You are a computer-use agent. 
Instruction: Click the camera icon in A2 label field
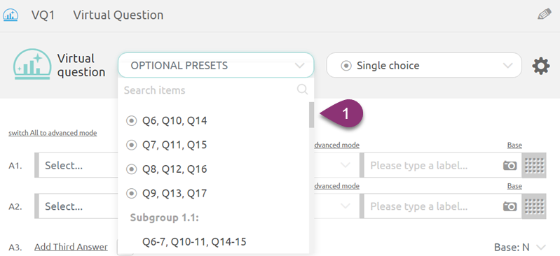tap(510, 206)
